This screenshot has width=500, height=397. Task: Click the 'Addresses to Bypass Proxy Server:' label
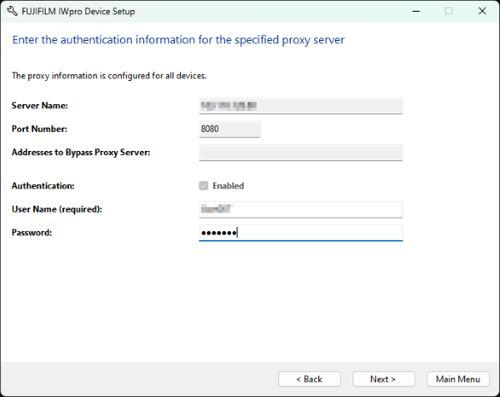coord(81,153)
